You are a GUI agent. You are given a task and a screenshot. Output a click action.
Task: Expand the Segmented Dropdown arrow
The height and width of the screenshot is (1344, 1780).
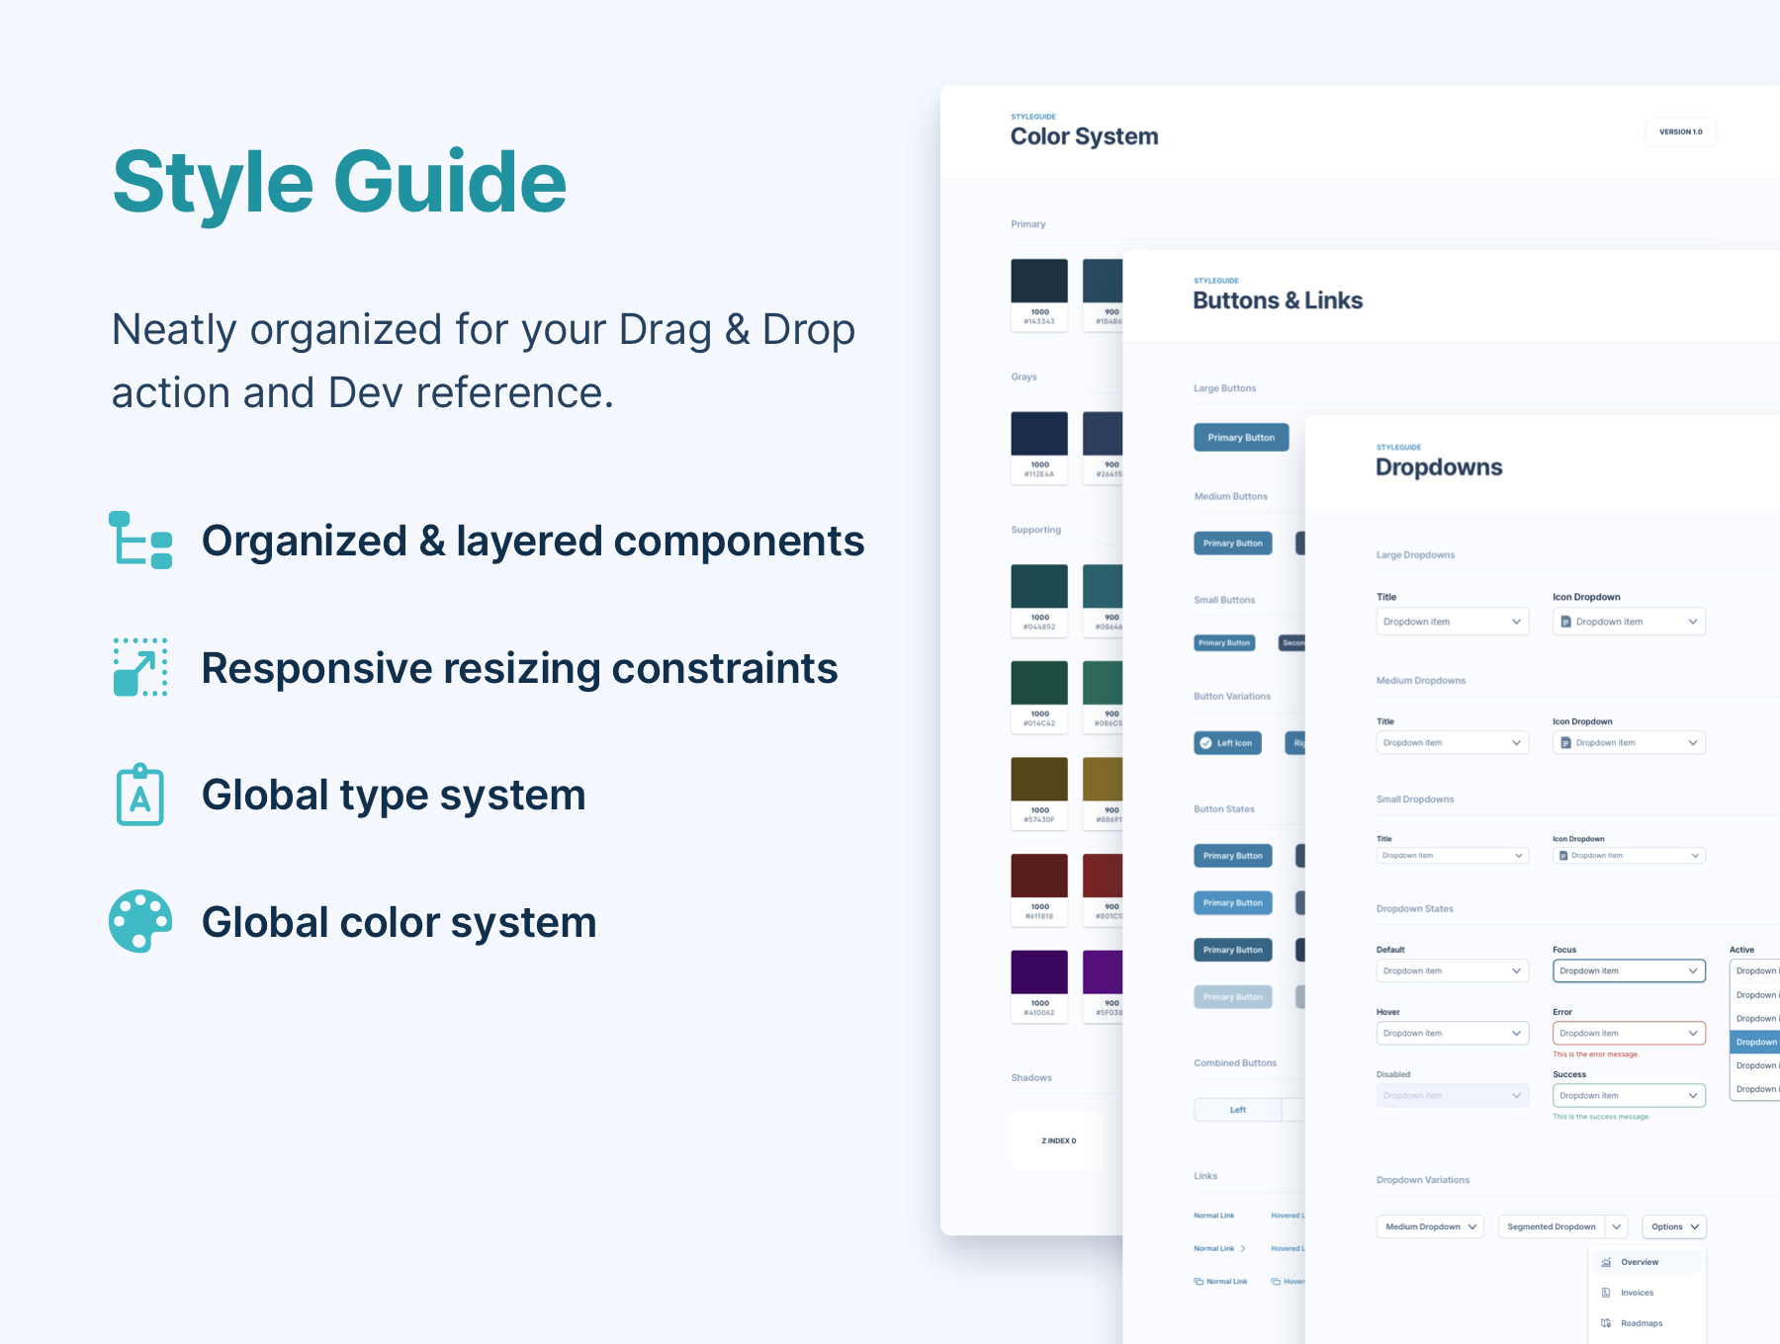click(1617, 1226)
